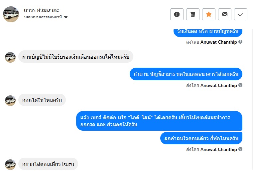Open ถาวร อ่วมนากะ profile name
Screen dimensions: 253x173
pos(42,10)
